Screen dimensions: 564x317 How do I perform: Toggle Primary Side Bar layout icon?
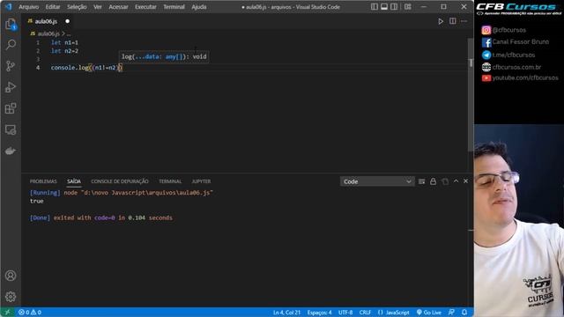[x=375, y=7]
